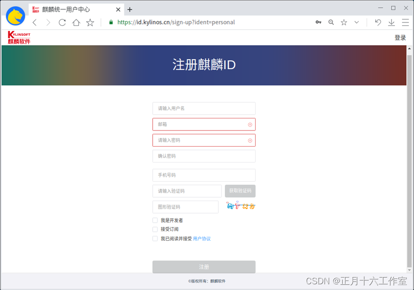This screenshot has width=414, height=290.
Task: Minimize the browser window
Action: click(x=380, y=8)
